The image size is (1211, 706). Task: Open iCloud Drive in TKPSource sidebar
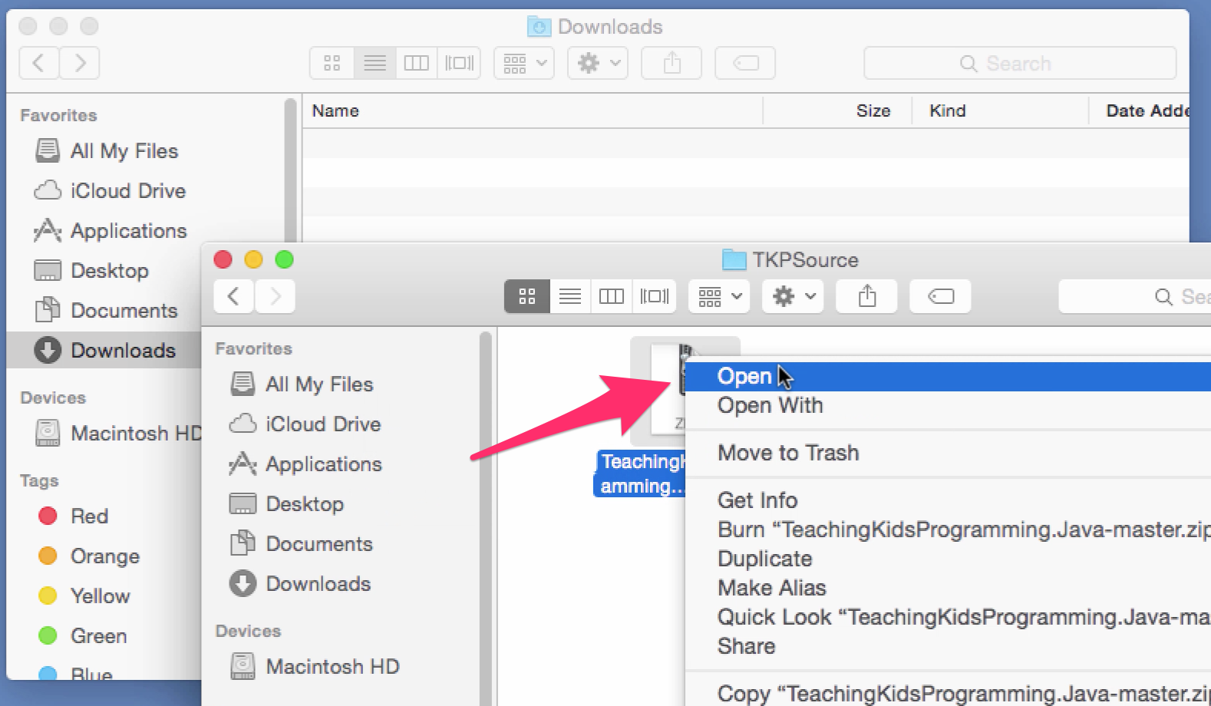[x=322, y=424]
